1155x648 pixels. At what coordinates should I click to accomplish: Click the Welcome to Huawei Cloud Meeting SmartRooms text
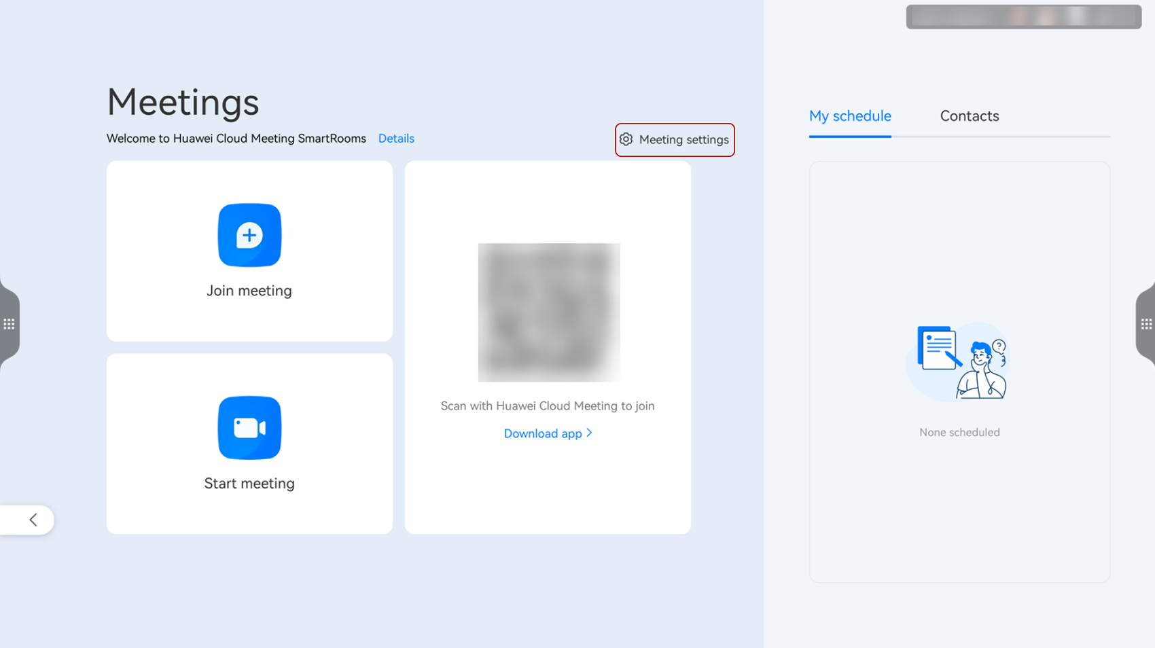[236, 139]
